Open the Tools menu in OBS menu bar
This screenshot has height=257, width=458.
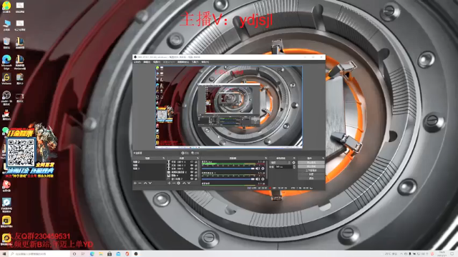[x=195, y=62]
